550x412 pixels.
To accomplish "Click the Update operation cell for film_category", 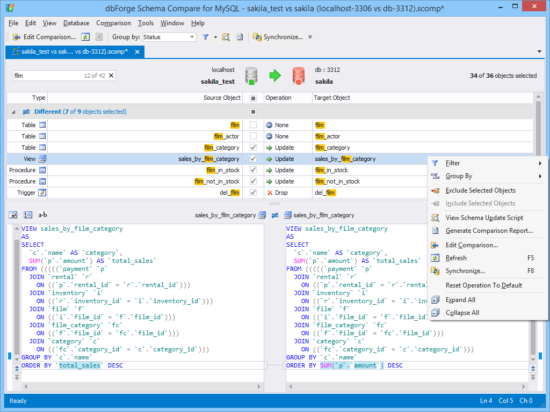I will point(288,148).
